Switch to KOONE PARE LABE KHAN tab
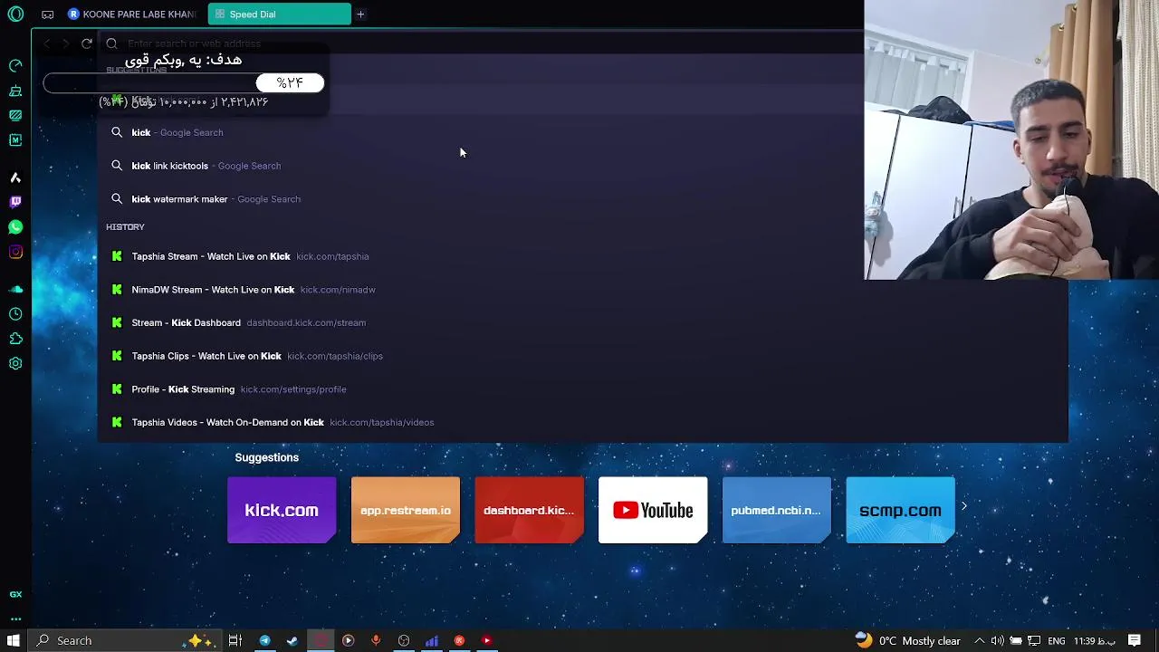 click(x=133, y=14)
